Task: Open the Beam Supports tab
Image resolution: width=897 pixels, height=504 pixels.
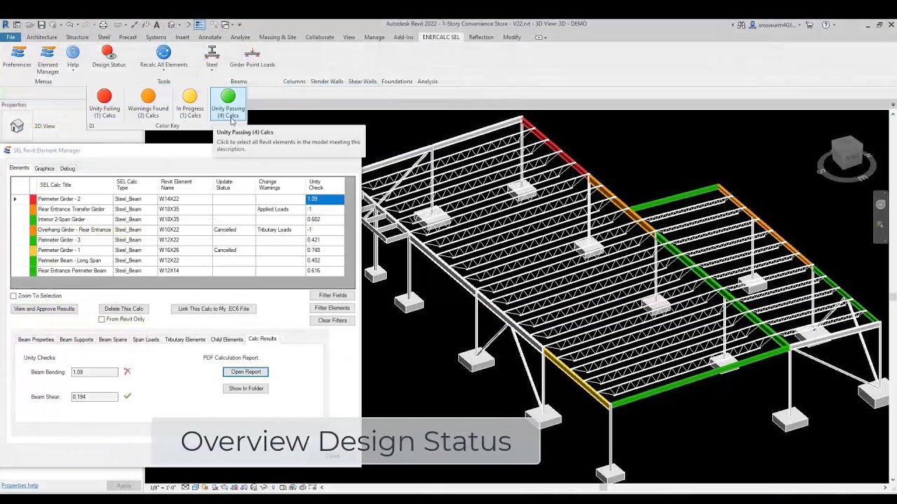Action: pos(76,339)
